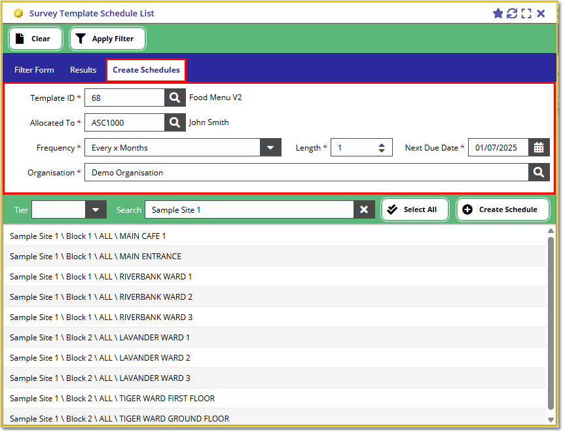Click the gear logo beside window title
Image resolution: width=563 pixels, height=432 pixels.
[x=18, y=13]
